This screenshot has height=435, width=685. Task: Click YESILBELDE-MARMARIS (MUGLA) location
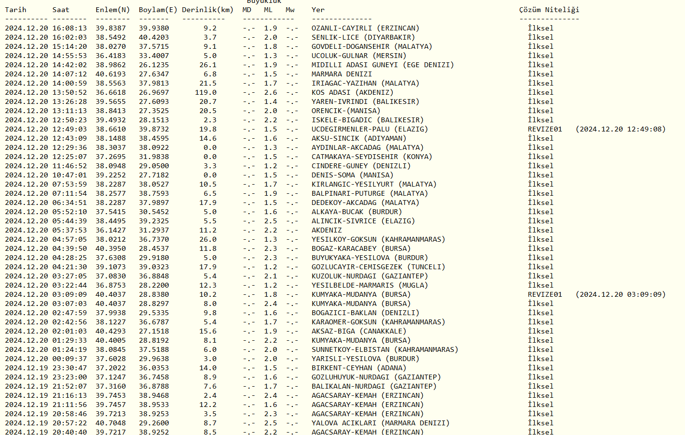click(x=370, y=285)
